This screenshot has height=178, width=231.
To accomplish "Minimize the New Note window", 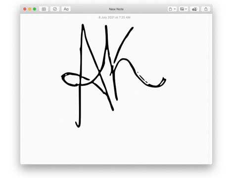I will coord(30,9).
